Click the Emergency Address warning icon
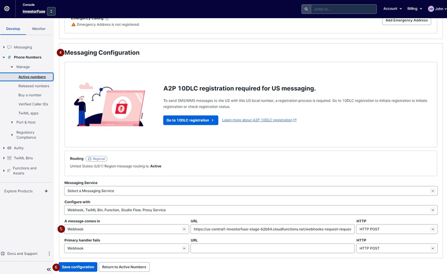This screenshot has height=274, width=447. click(73, 25)
